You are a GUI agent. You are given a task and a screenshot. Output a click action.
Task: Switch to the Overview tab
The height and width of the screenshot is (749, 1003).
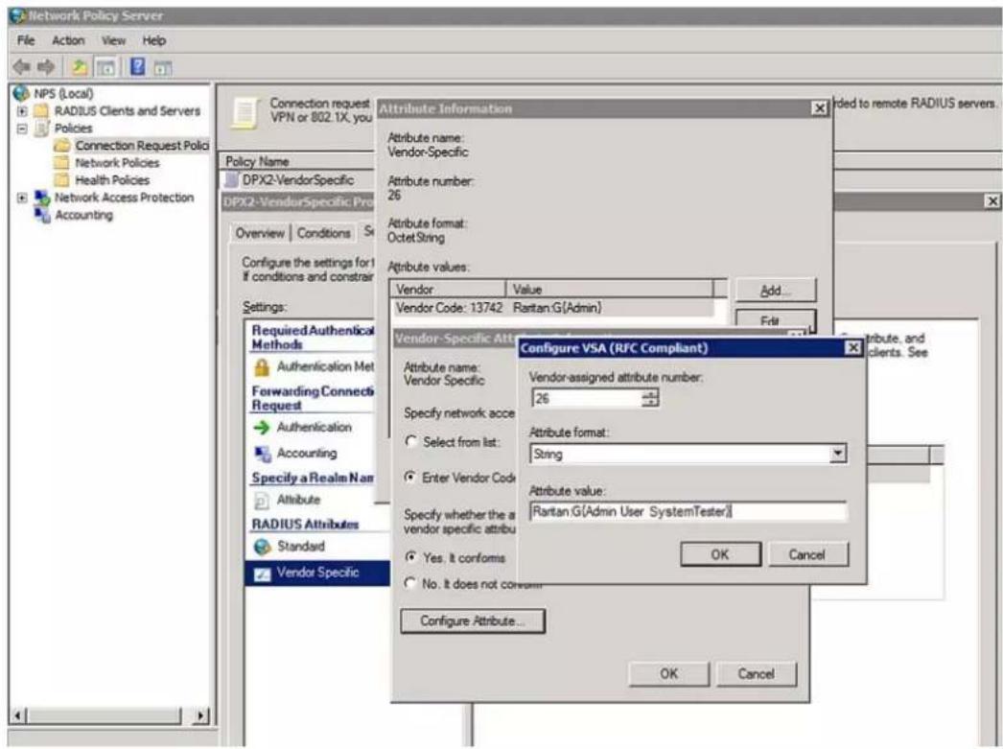click(260, 233)
